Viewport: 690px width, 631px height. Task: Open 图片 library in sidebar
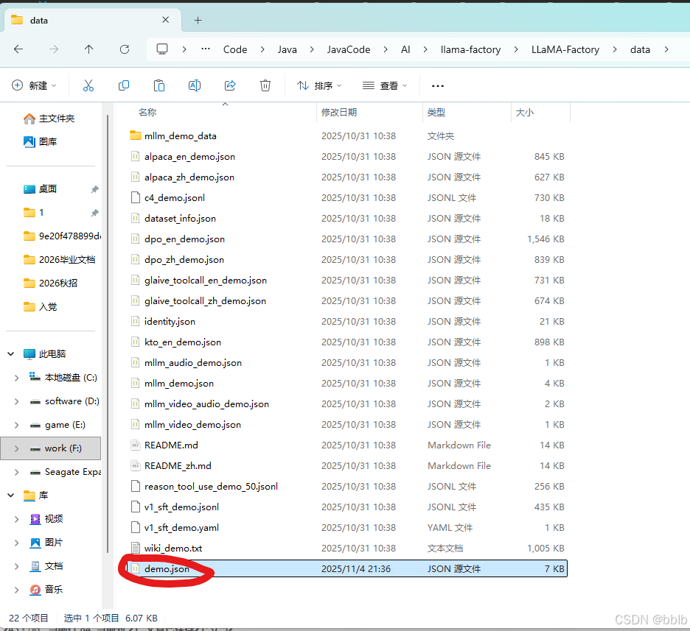tap(46, 542)
